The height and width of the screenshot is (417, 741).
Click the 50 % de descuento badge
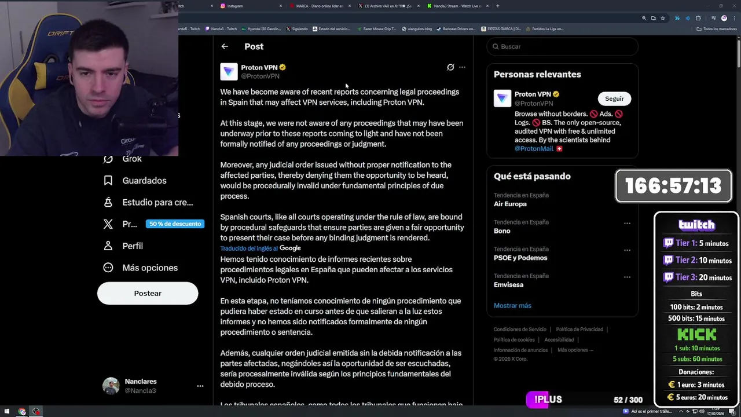pos(175,224)
